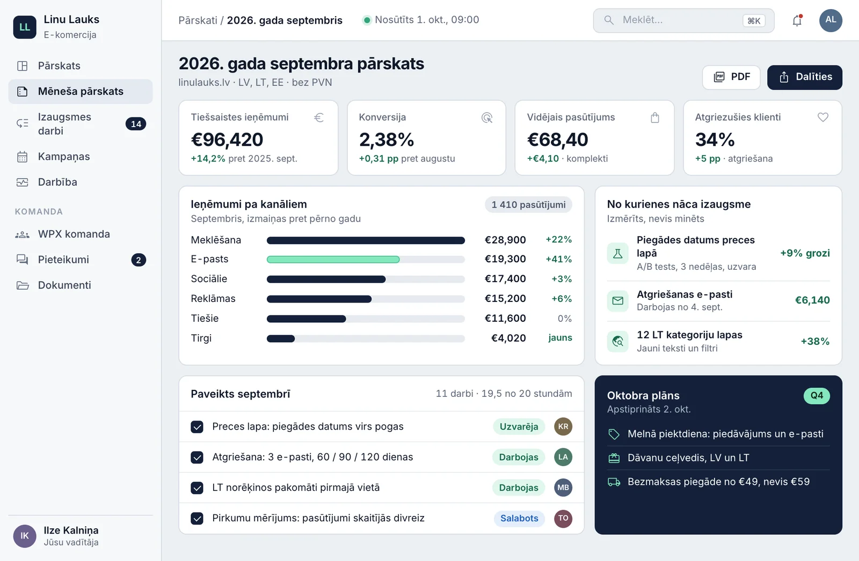
Task: Click the €6,140 Atgriešanas e-pasti value
Action: point(812,300)
